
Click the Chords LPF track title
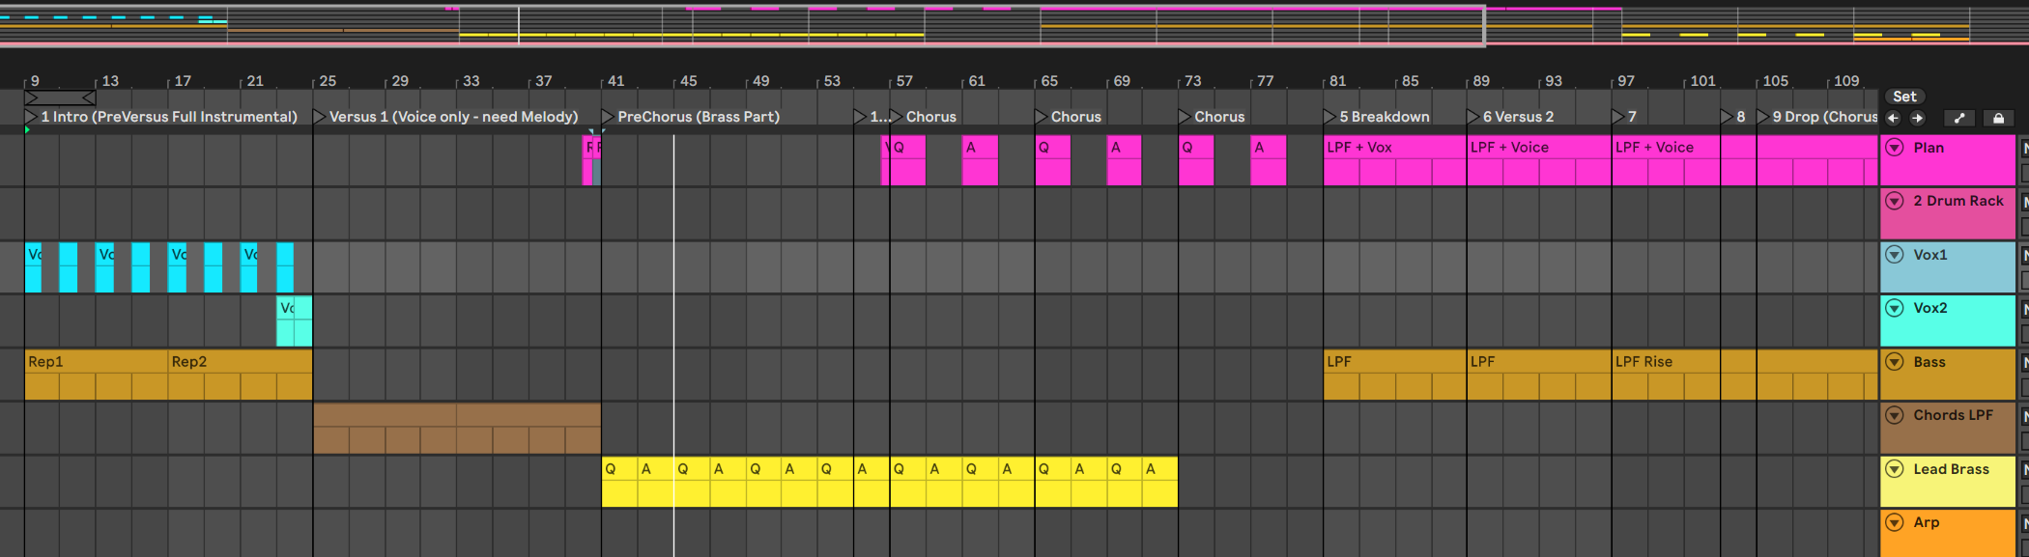[1953, 415]
